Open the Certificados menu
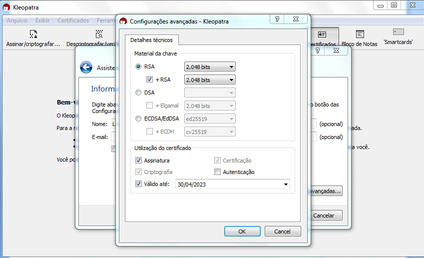This screenshot has height=258, width=424. pos(73,20)
